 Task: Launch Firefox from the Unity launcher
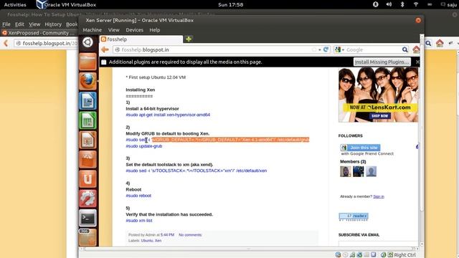tap(87, 81)
